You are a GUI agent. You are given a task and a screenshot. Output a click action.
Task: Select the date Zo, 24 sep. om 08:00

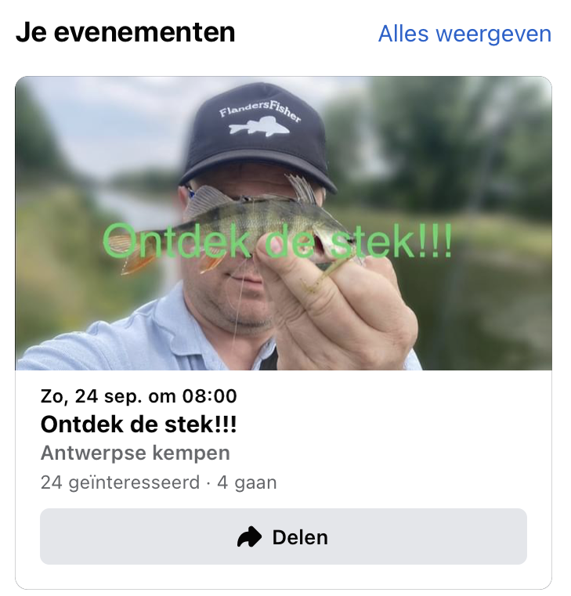139,396
